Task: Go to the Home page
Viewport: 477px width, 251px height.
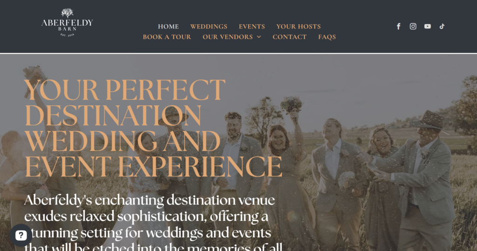Action: [x=168, y=27]
